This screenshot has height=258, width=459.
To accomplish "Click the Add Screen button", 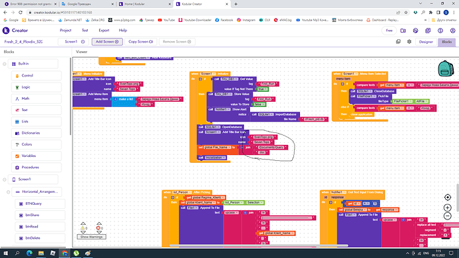I will click(107, 42).
